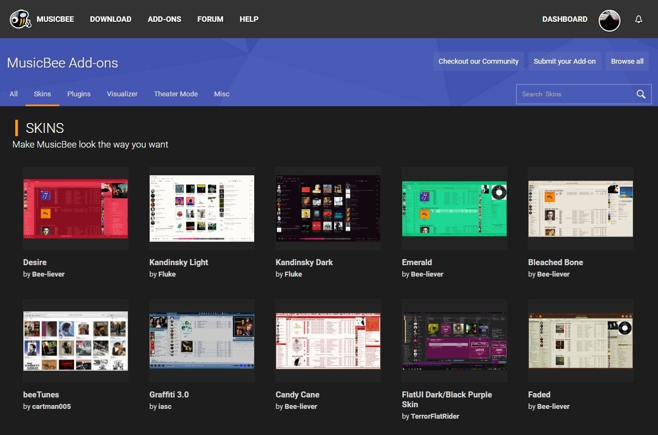This screenshot has height=435, width=658.
Task: Click the Candy Cane title
Action: [298, 395]
